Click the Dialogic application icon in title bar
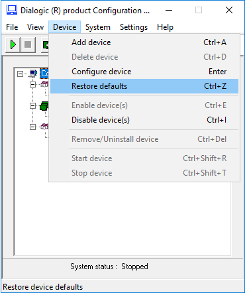This screenshot has height=295, width=247. 12,10
